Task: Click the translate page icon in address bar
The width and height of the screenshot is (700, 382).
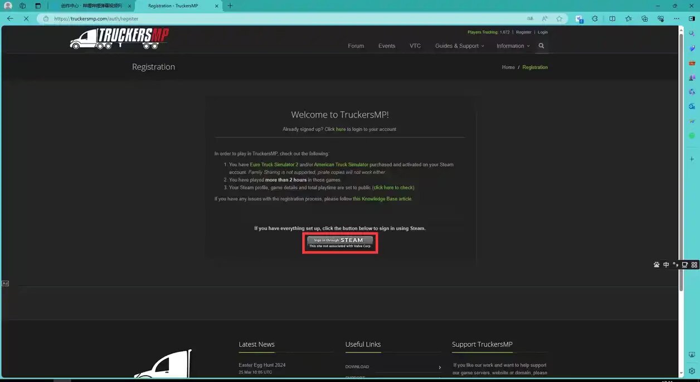Action: tap(529, 18)
